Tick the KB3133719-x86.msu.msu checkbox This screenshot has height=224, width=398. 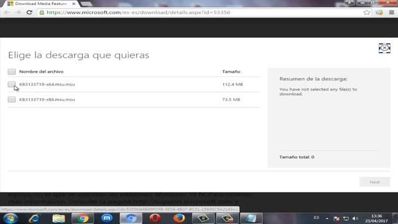click(x=11, y=100)
